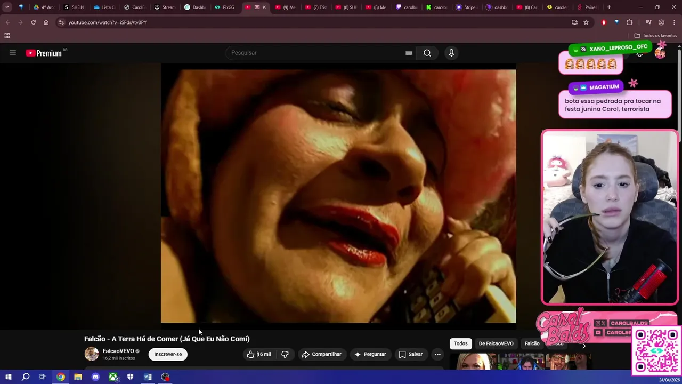
Task: Like the video (16 mil)
Action: click(259, 354)
